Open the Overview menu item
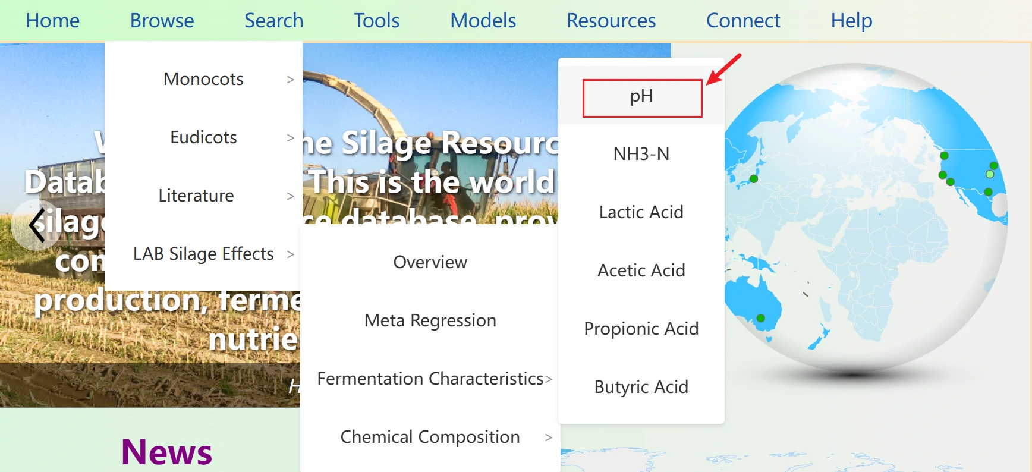 pyautogui.click(x=430, y=263)
